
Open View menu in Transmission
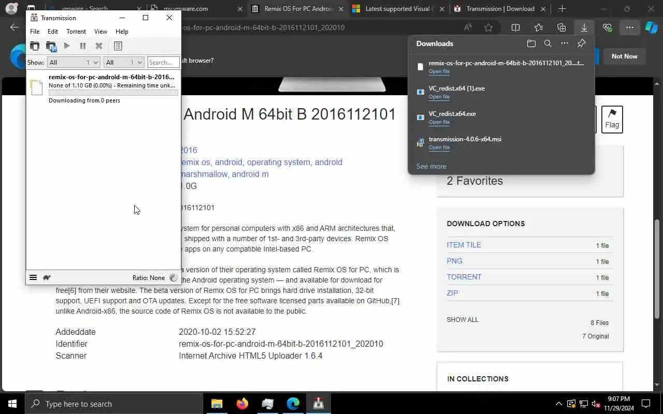pyautogui.click(x=101, y=32)
